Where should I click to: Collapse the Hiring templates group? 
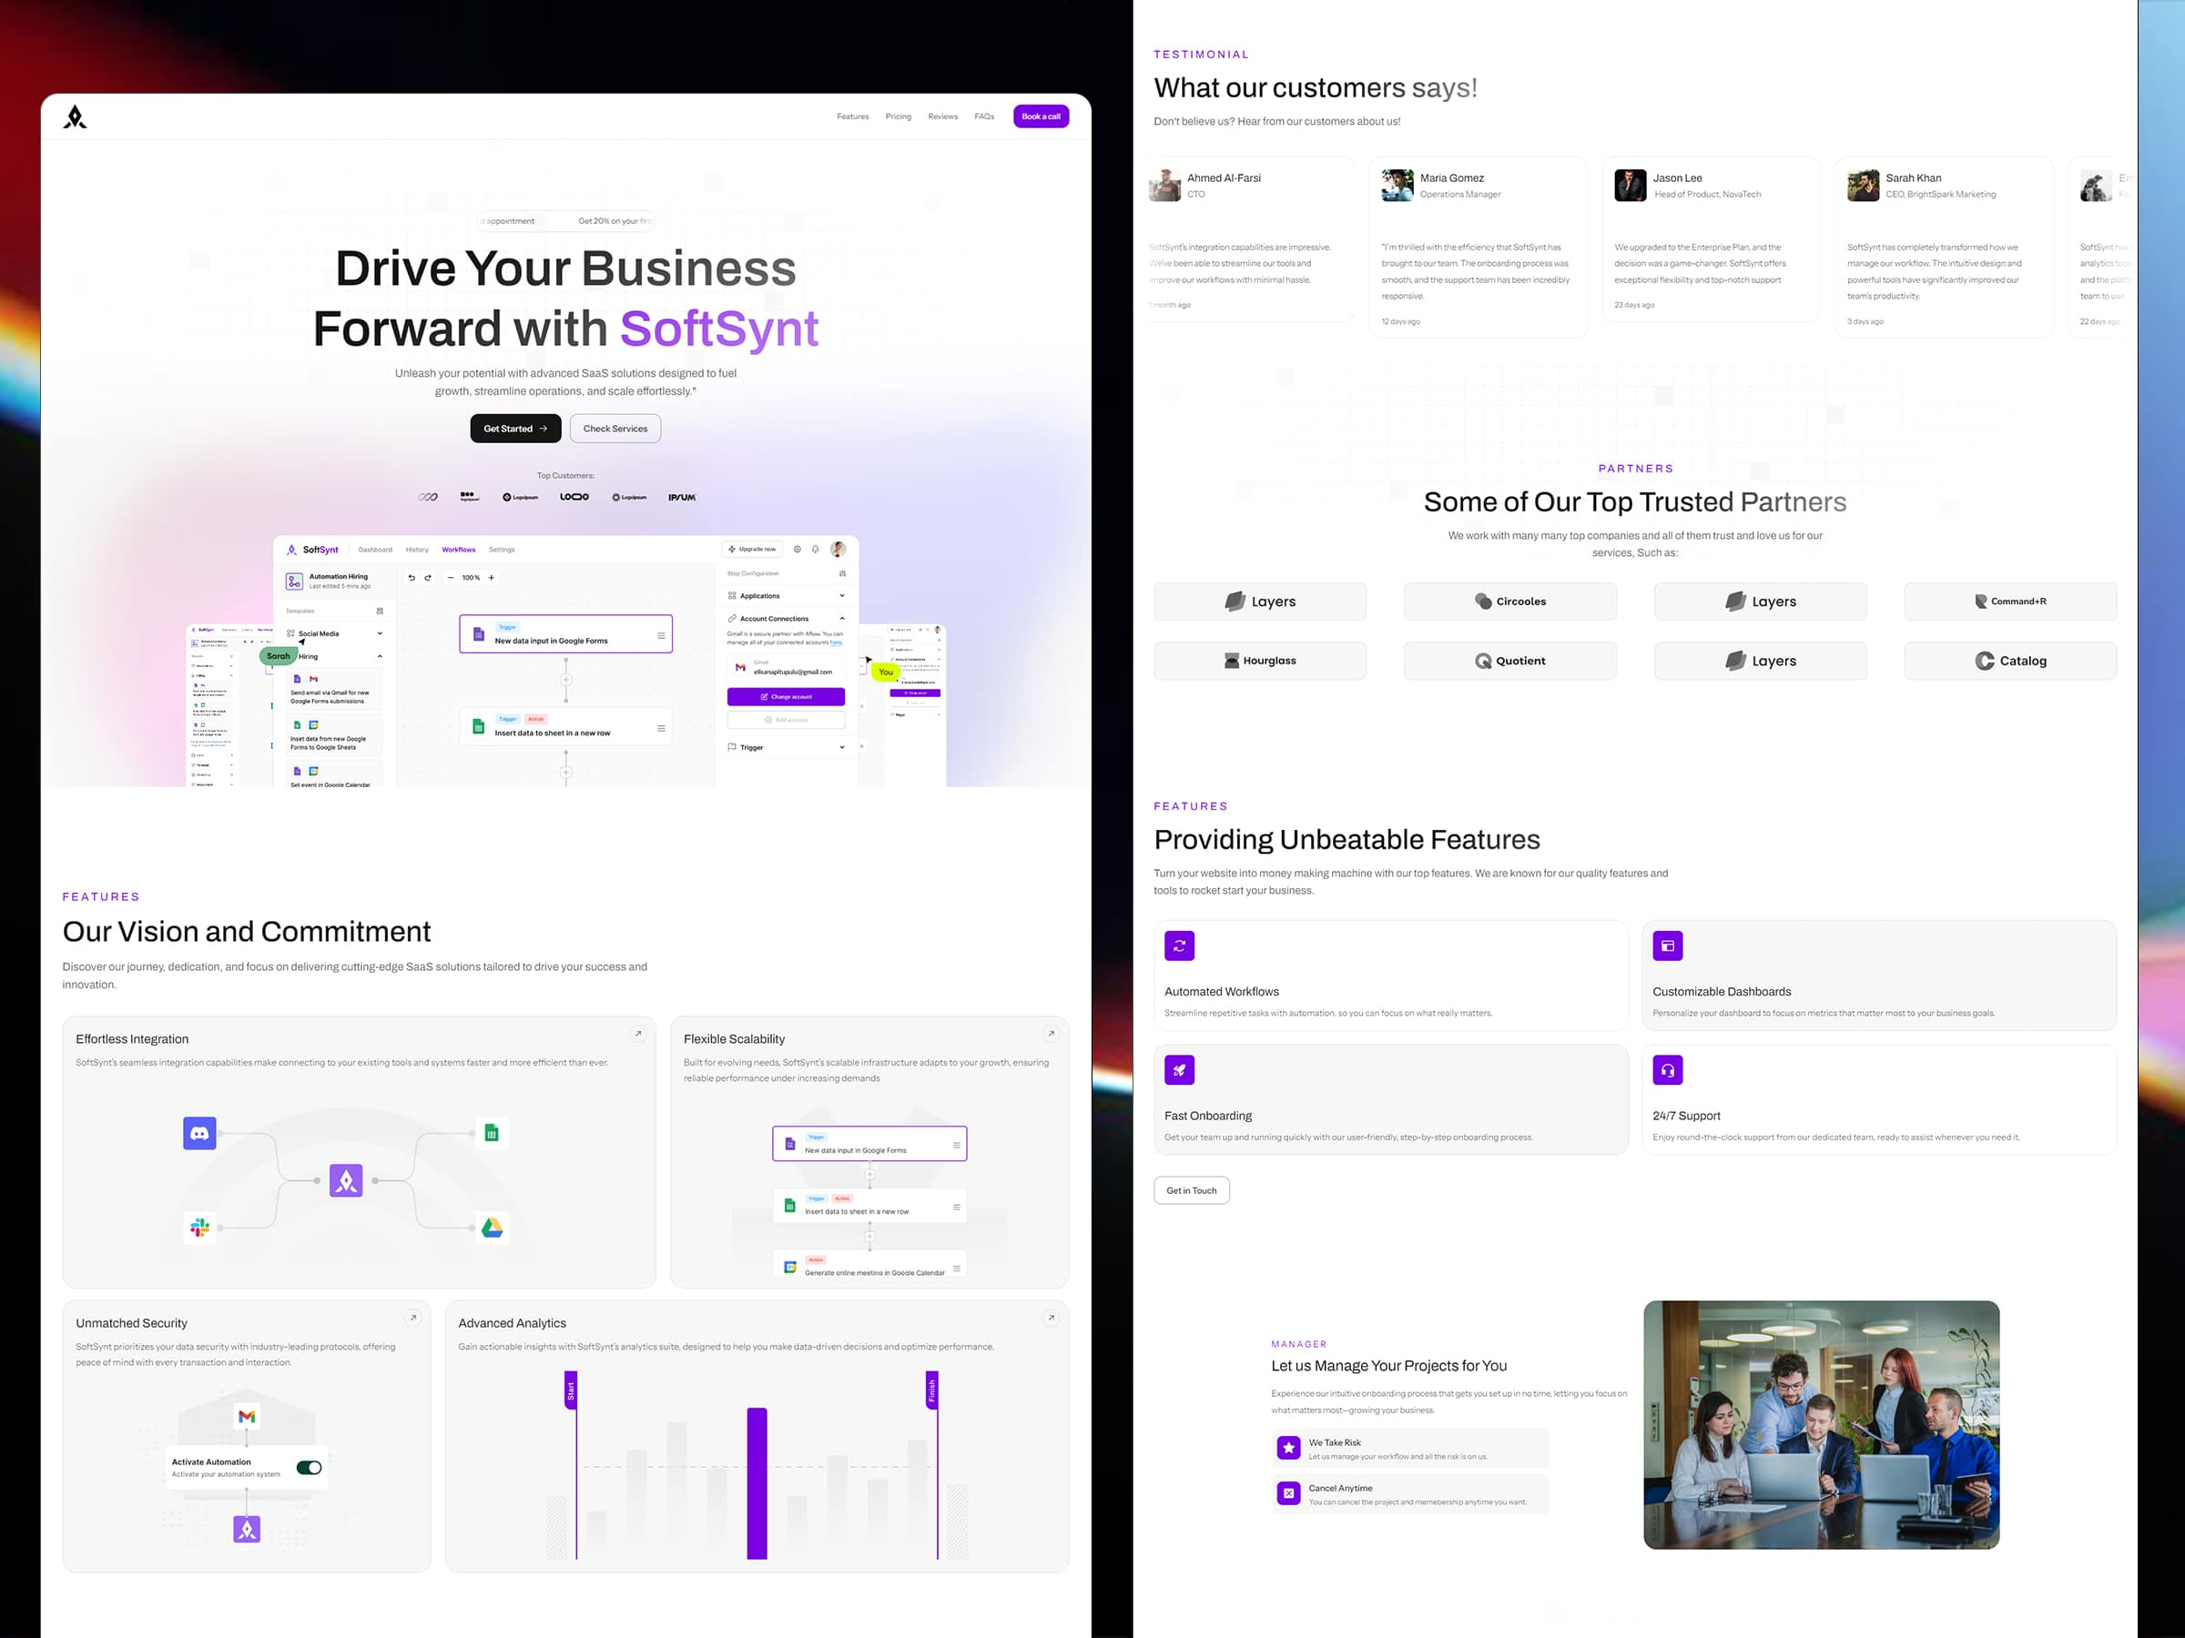click(380, 657)
